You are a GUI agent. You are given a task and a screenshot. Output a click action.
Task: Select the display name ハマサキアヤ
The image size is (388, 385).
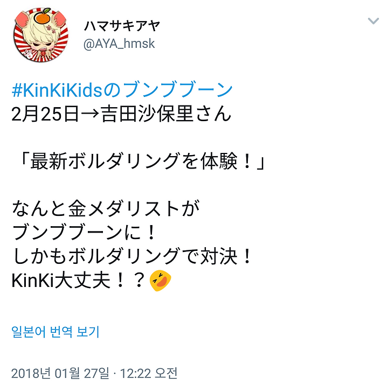pos(122,26)
